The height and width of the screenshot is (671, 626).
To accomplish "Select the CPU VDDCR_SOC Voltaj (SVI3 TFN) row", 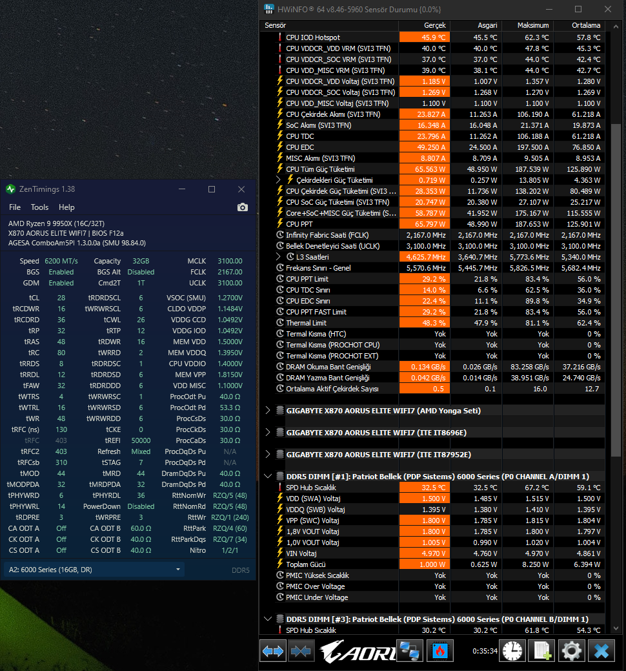I will (x=433, y=92).
